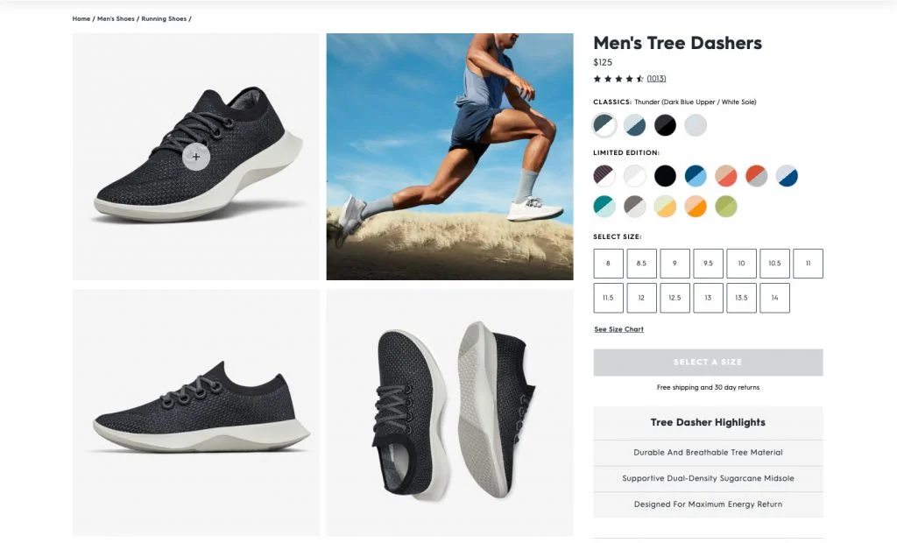This screenshot has height=543, width=897.
Task: Select size 8
Action: 608,264
